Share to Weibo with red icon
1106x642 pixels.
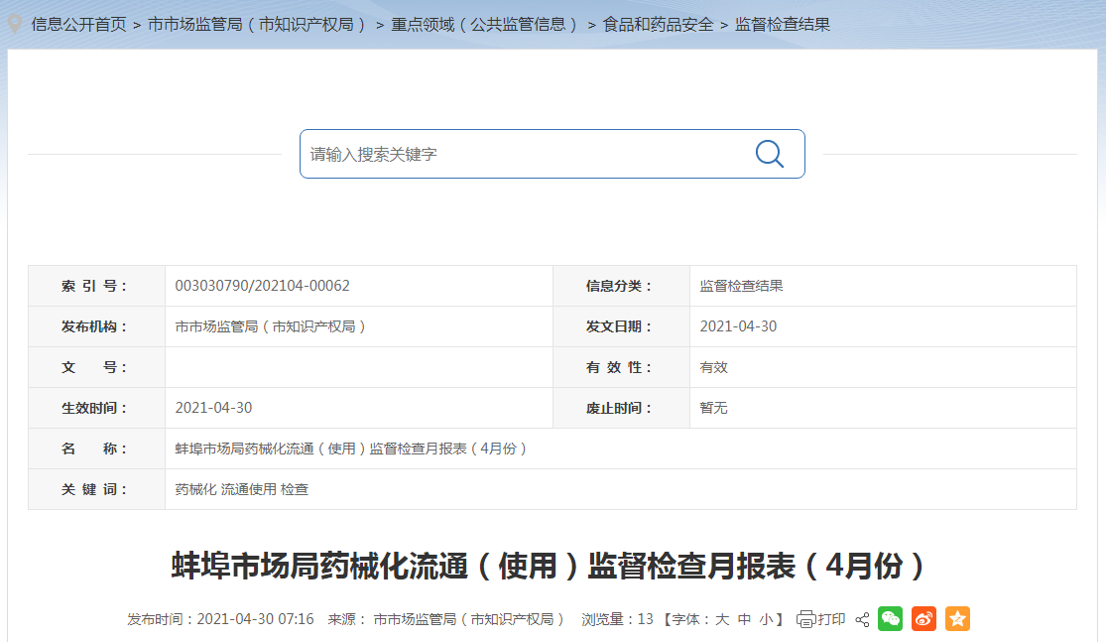924,619
